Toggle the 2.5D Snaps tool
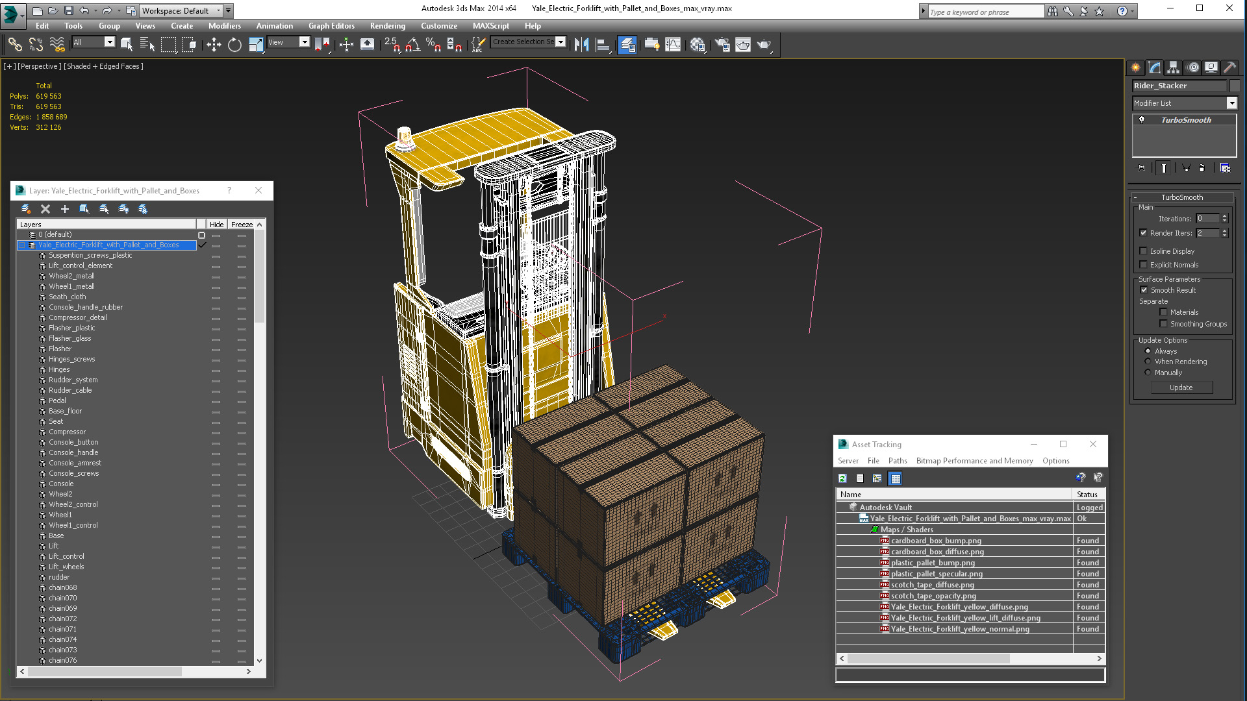 pos(392,44)
